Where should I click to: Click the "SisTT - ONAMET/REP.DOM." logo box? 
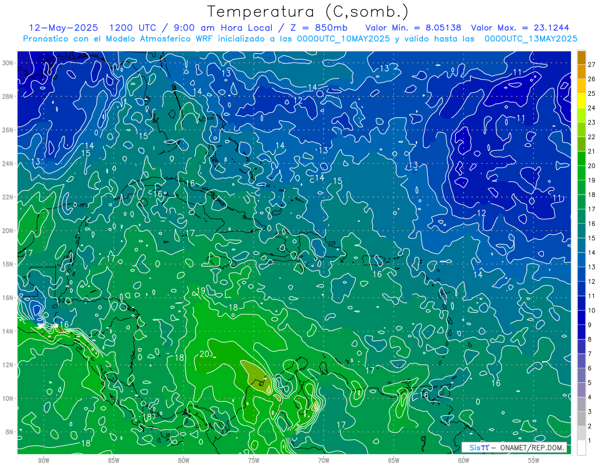click(x=514, y=447)
